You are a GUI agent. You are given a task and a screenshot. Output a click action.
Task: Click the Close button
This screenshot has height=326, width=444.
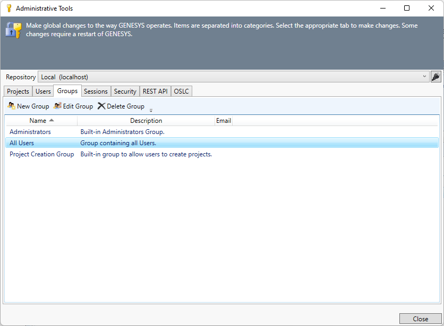420,319
